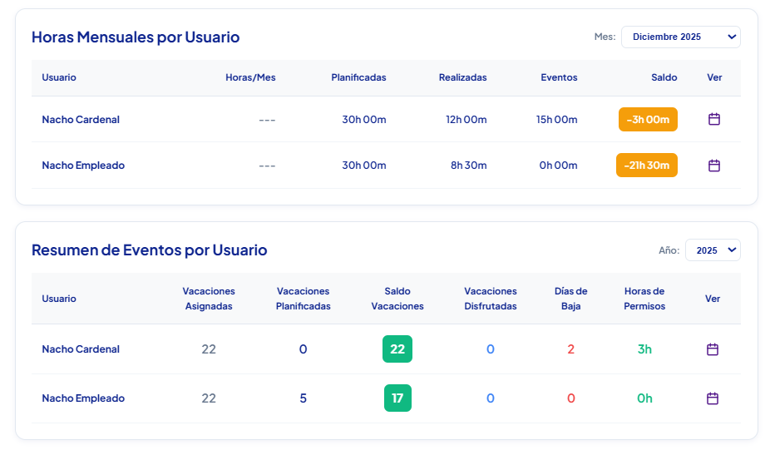Click the Horas de Permisos column header

click(644, 299)
